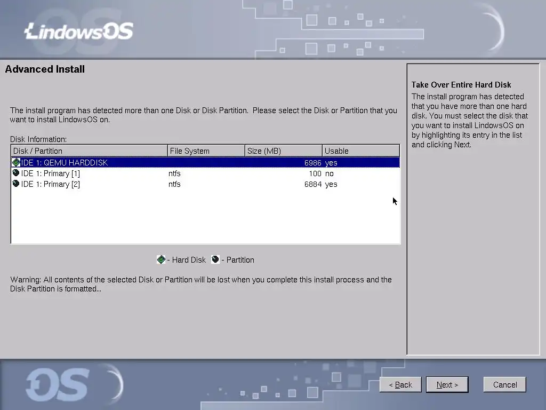Click the 6884 size value for Primary [2]

tap(312, 184)
